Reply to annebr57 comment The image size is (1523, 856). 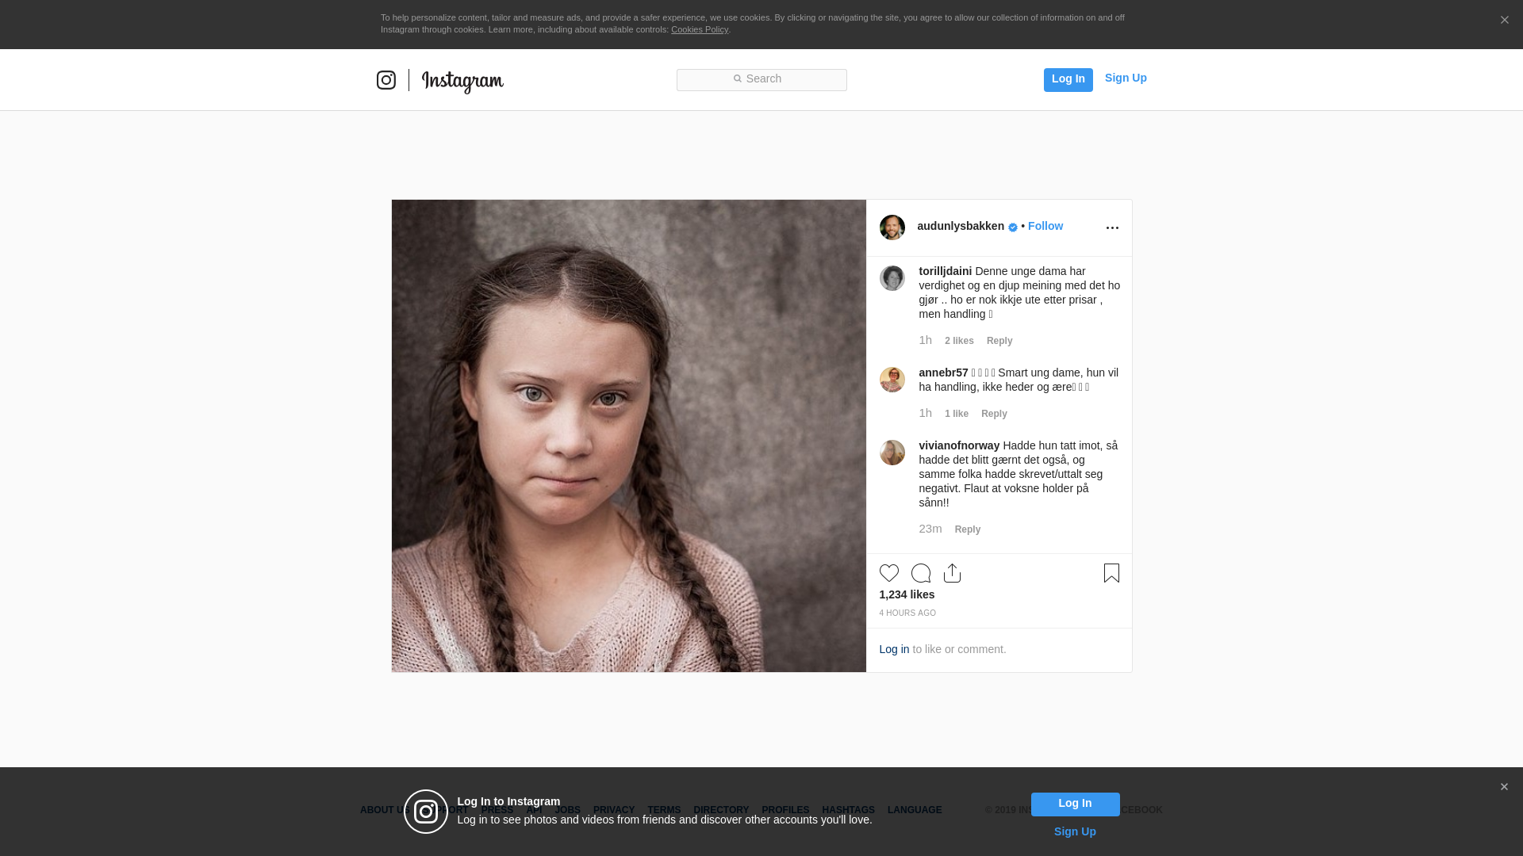[994, 414]
